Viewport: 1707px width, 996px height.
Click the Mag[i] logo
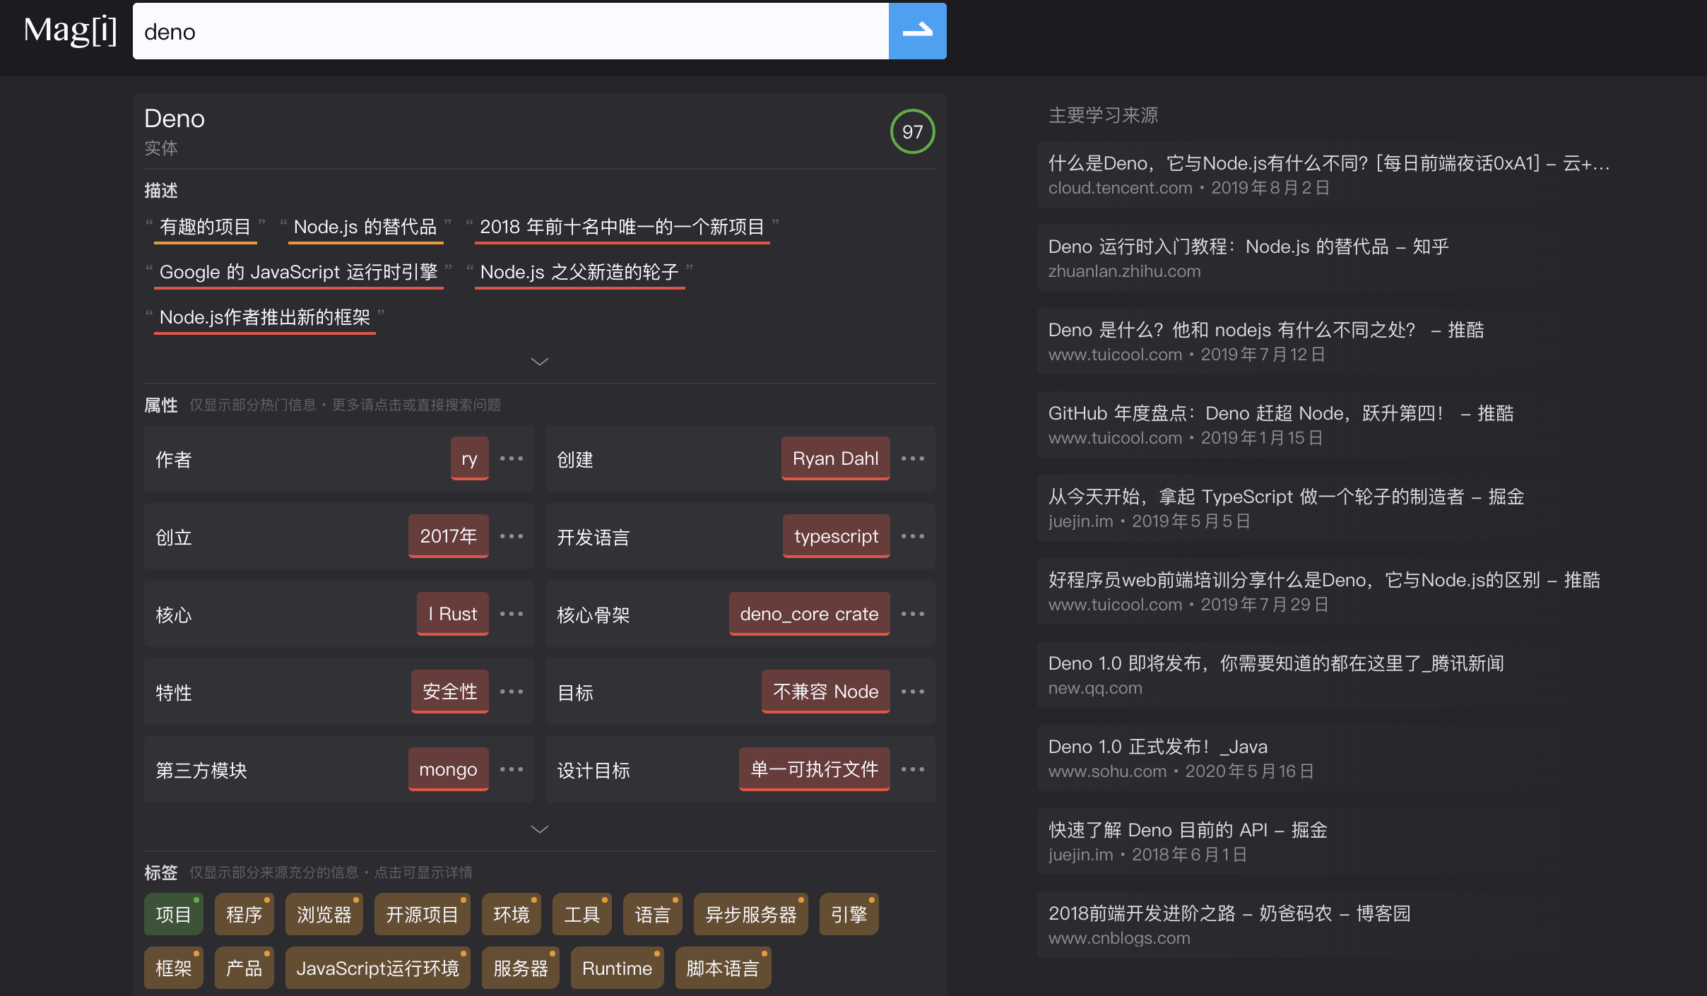[70, 31]
